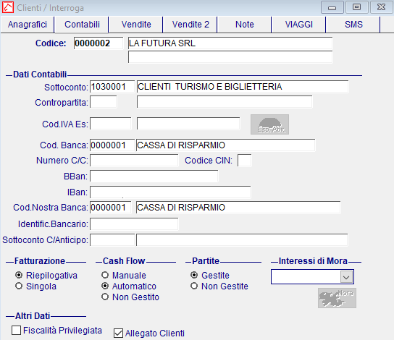394x340 pixels.
Task: Show the Note tab
Action: click(245, 25)
